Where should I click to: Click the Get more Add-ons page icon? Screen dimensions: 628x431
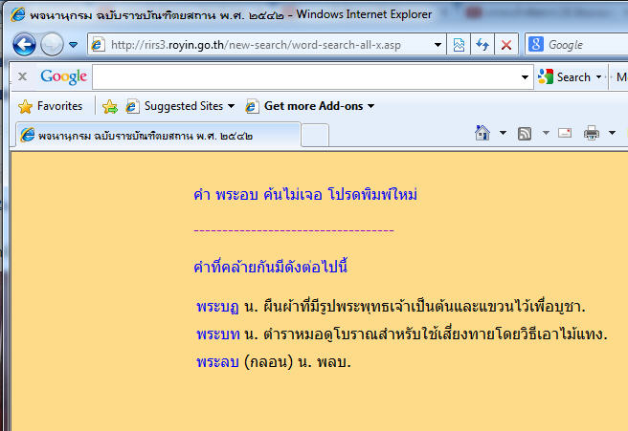(252, 106)
